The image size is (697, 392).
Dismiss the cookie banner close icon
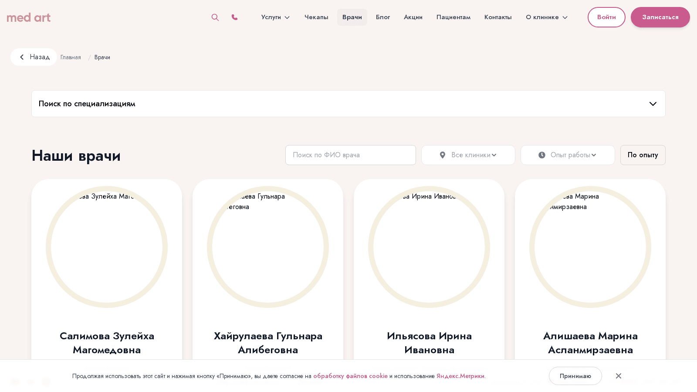point(619,376)
